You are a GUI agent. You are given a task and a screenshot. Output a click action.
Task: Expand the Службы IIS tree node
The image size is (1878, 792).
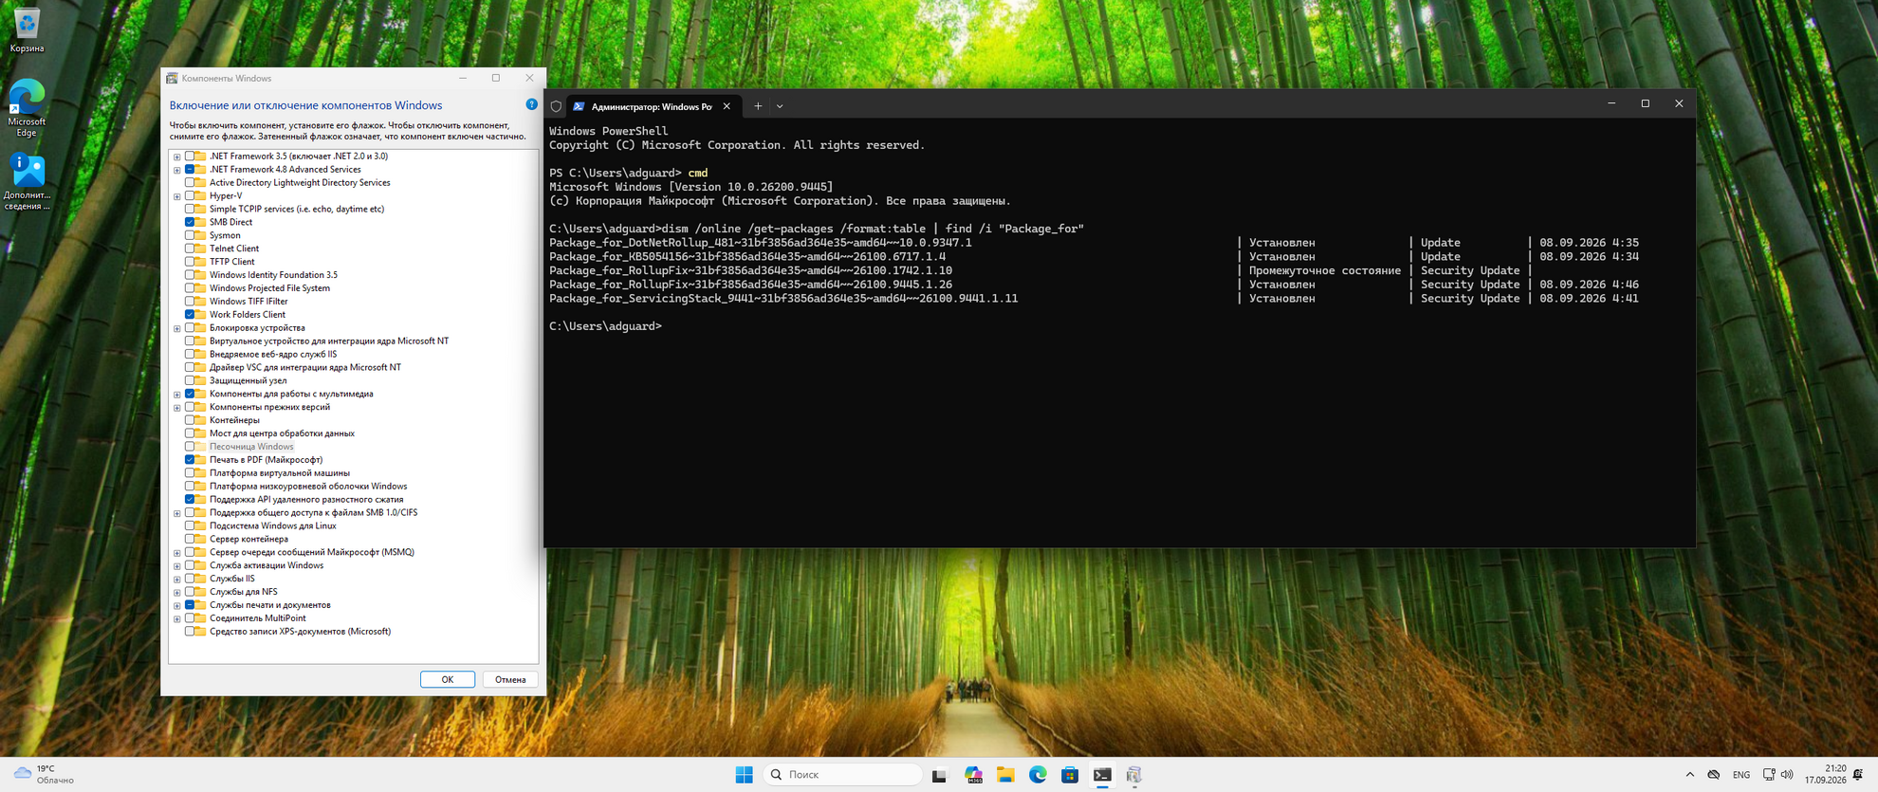click(177, 579)
